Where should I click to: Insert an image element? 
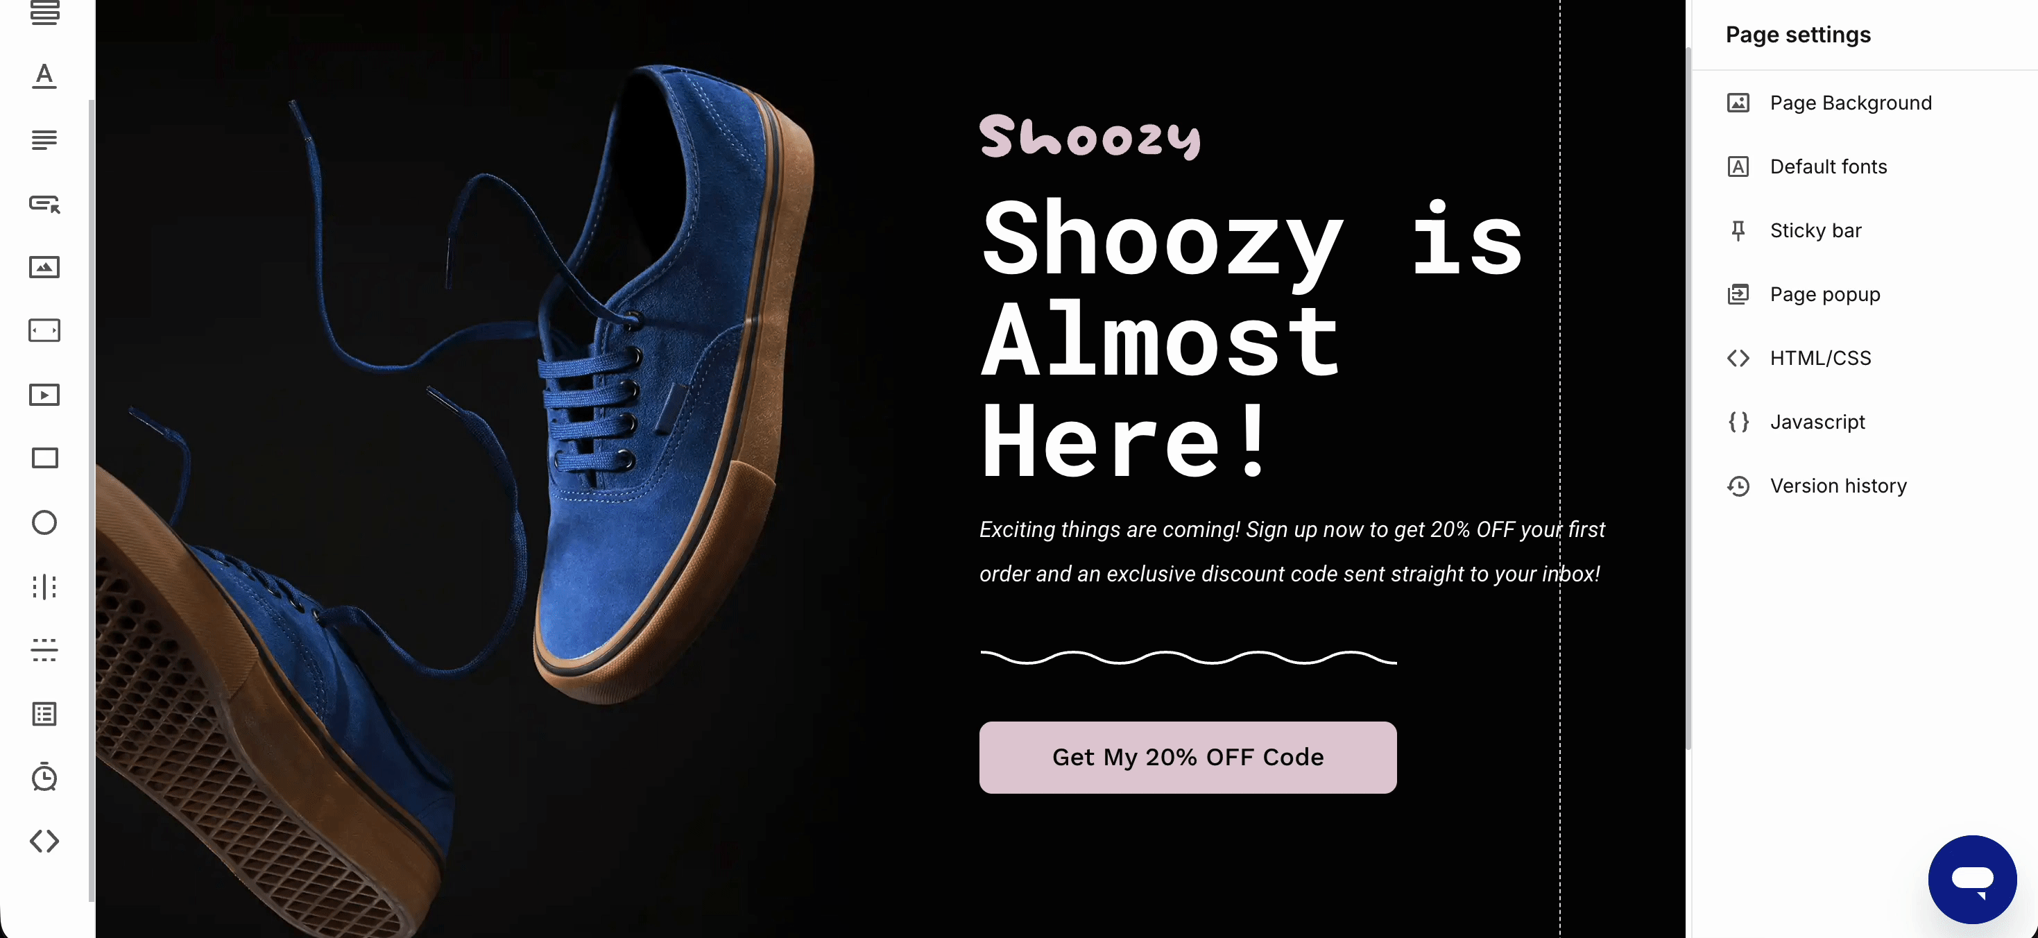(44, 266)
